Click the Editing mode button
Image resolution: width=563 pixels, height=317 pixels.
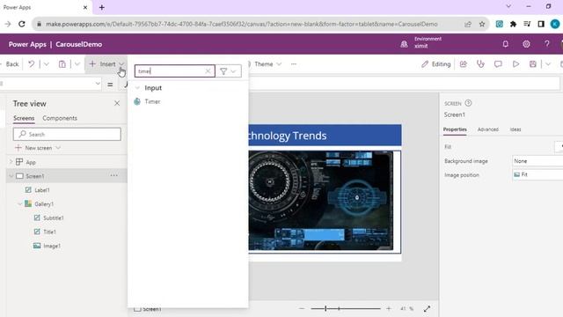[x=436, y=64]
